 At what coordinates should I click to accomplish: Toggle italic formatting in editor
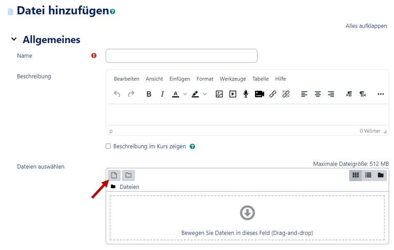(x=162, y=94)
